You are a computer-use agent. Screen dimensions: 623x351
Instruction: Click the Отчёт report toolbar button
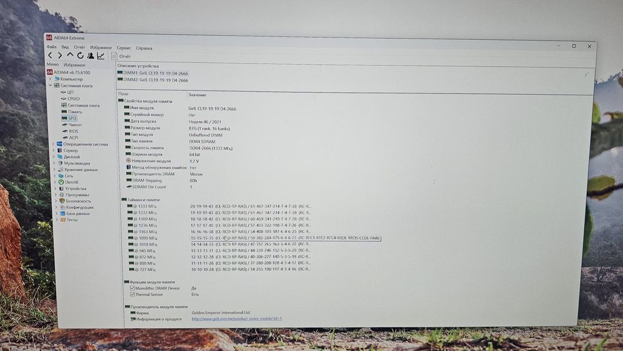(121, 56)
